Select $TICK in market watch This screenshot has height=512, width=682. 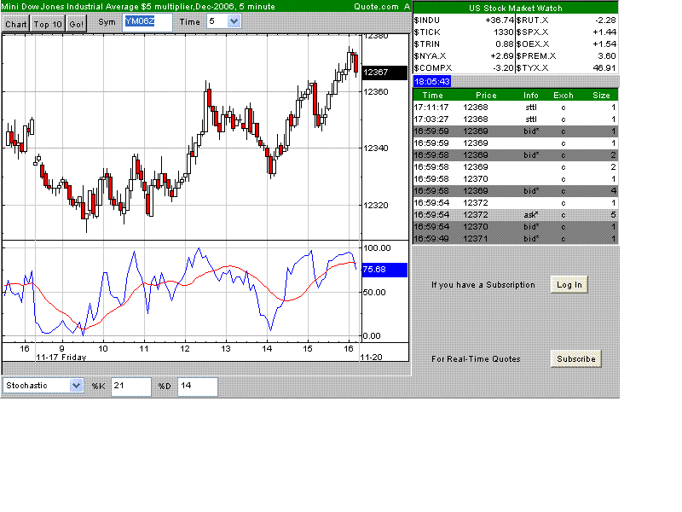point(427,32)
